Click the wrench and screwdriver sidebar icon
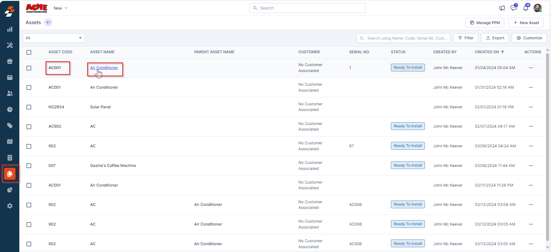The height and width of the screenshot is (252, 551). [10, 45]
